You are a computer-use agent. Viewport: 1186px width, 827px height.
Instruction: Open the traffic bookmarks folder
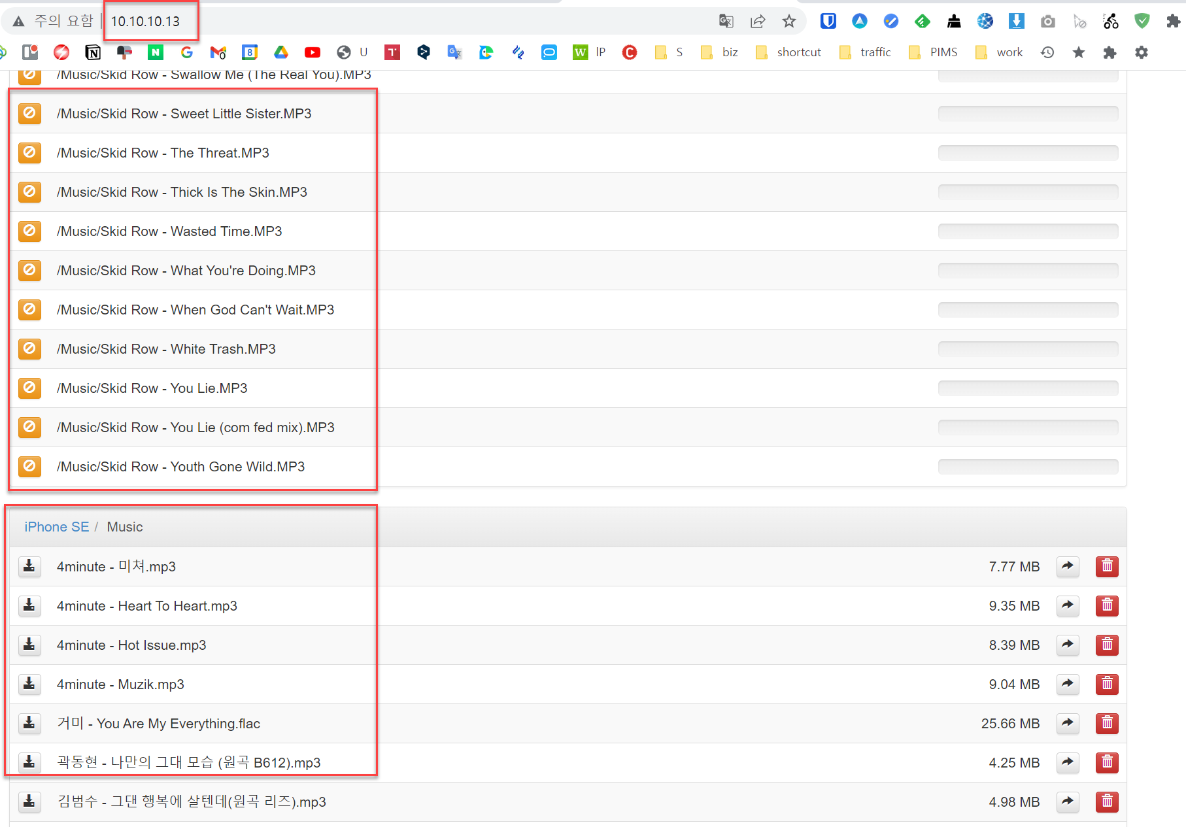pyautogui.click(x=865, y=52)
